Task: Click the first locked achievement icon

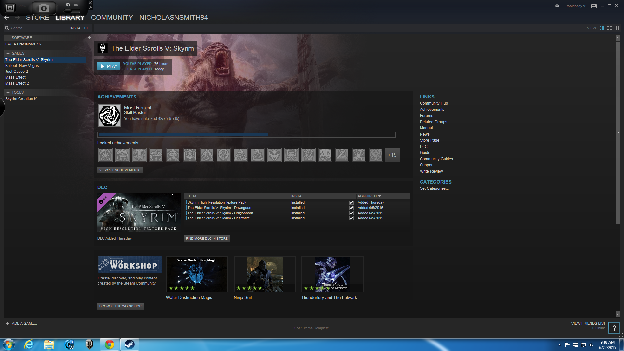Action: point(105,155)
